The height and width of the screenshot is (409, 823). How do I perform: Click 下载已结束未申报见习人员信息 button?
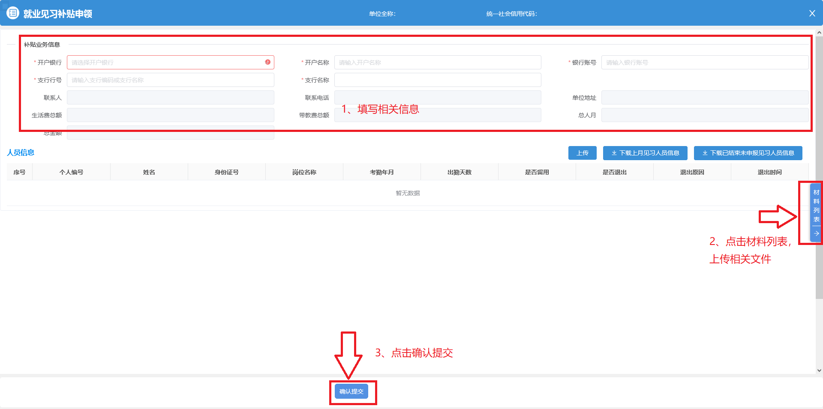click(x=748, y=153)
